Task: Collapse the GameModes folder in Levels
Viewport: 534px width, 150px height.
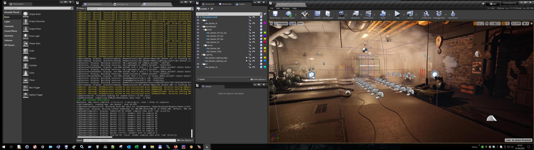Action: [202, 27]
